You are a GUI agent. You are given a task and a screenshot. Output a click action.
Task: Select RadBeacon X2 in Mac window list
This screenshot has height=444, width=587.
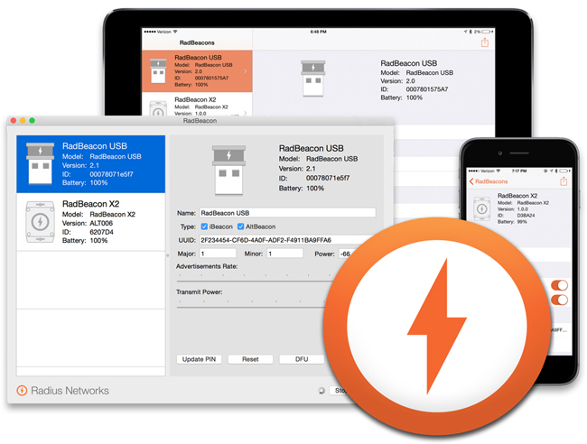pos(91,222)
